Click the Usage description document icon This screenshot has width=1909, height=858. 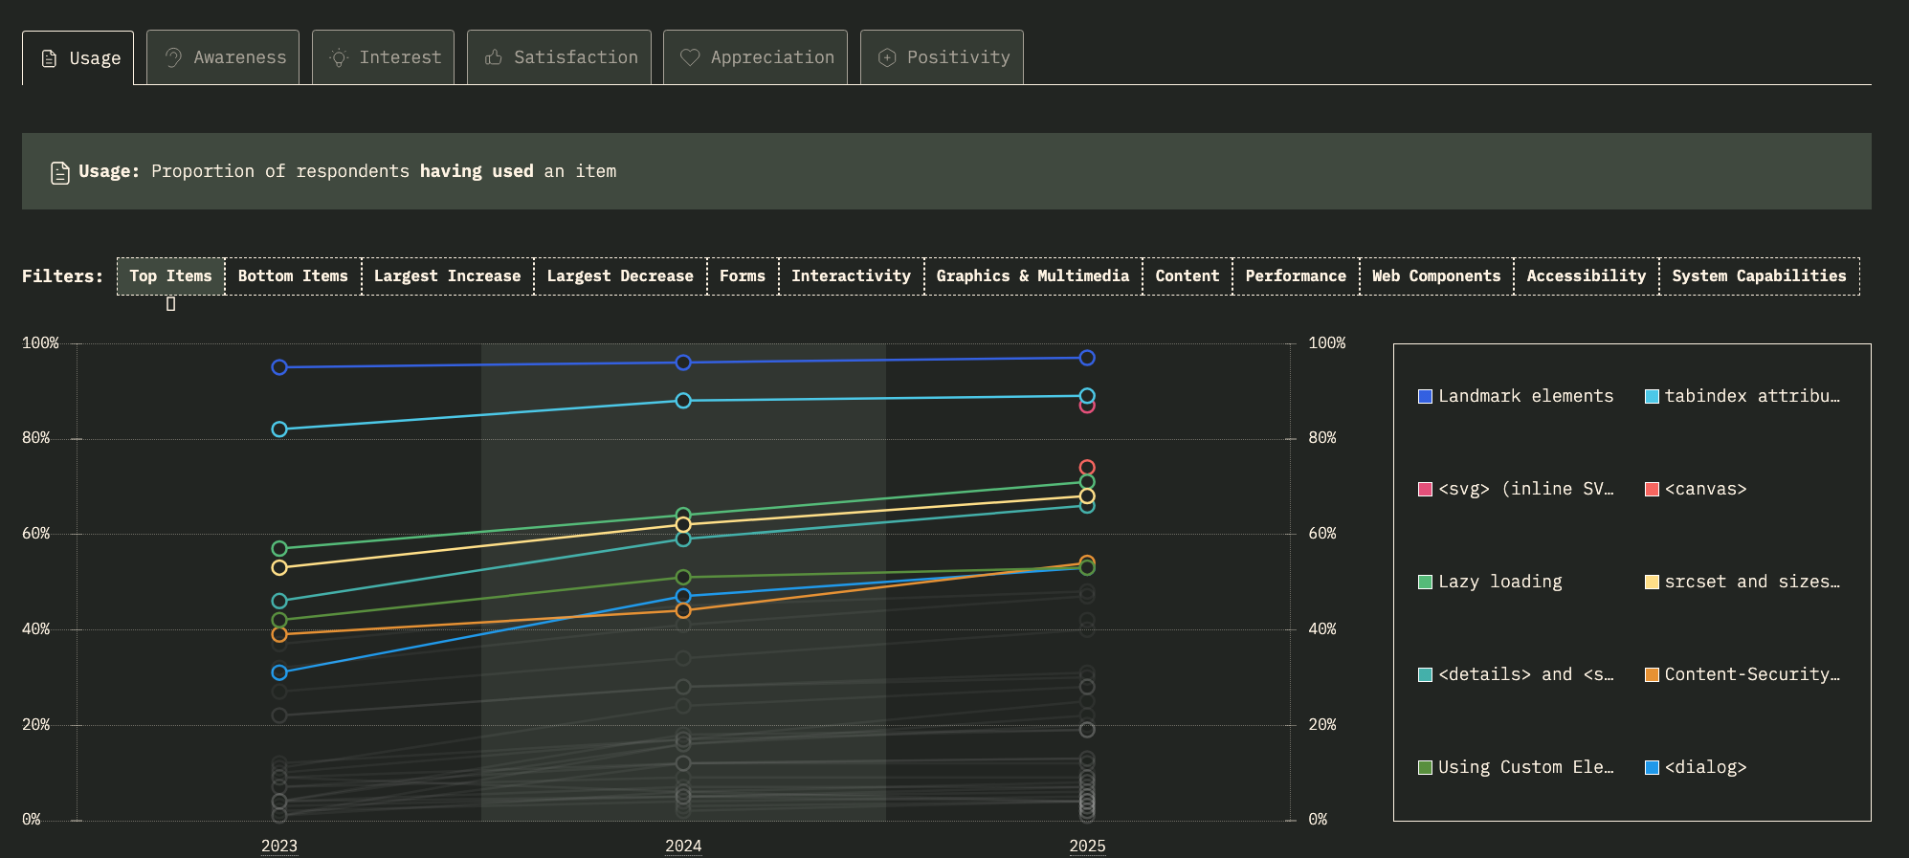click(x=60, y=172)
